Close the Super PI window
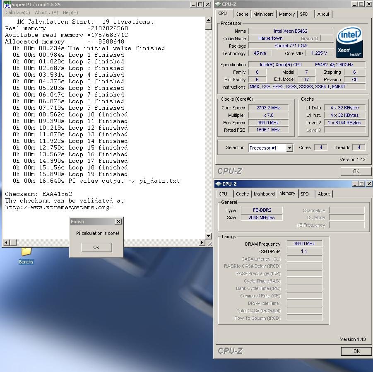 pos(208,4)
